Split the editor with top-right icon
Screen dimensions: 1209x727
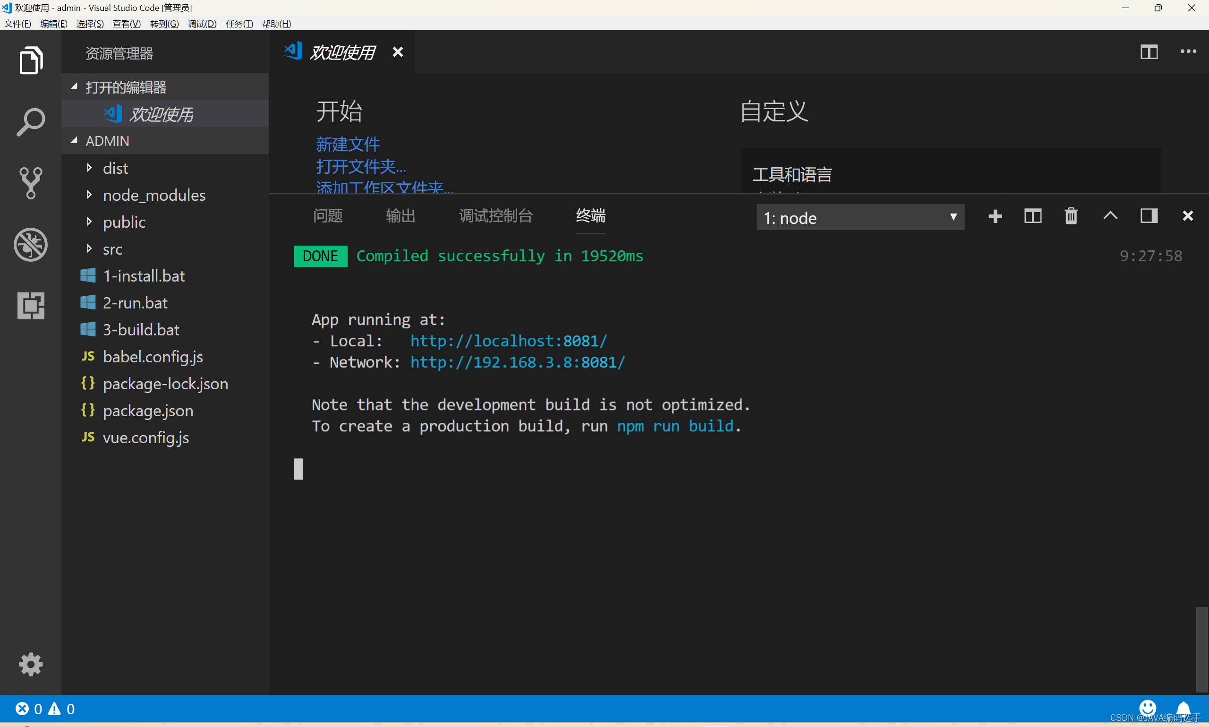(1149, 52)
